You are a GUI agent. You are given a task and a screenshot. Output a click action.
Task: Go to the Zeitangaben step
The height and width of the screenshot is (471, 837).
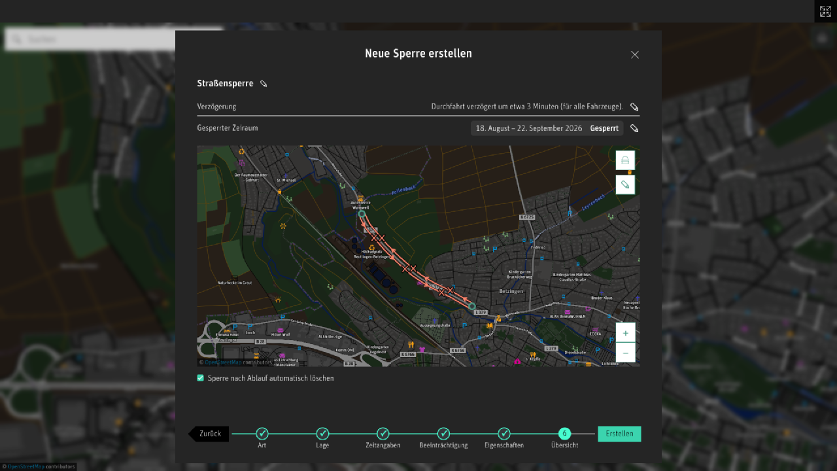tap(383, 434)
